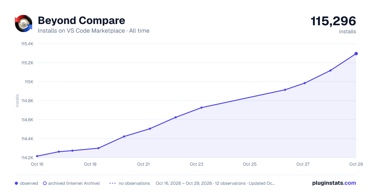Click the observed legend label
371x194 pixels.
[29, 183]
